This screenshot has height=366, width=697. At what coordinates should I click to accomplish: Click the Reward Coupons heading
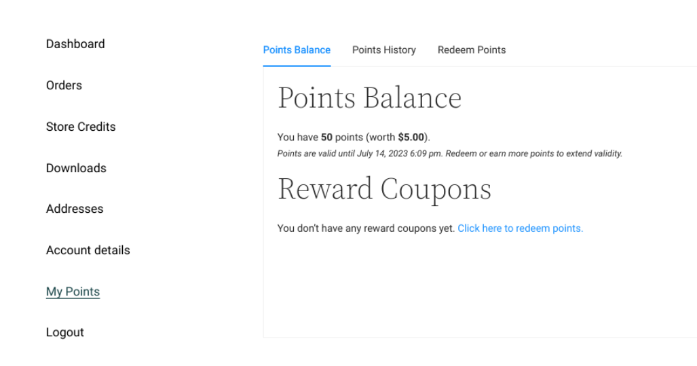(x=384, y=189)
